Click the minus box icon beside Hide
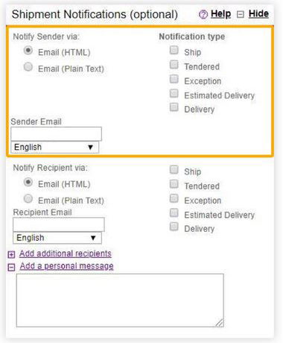 pyautogui.click(x=240, y=15)
